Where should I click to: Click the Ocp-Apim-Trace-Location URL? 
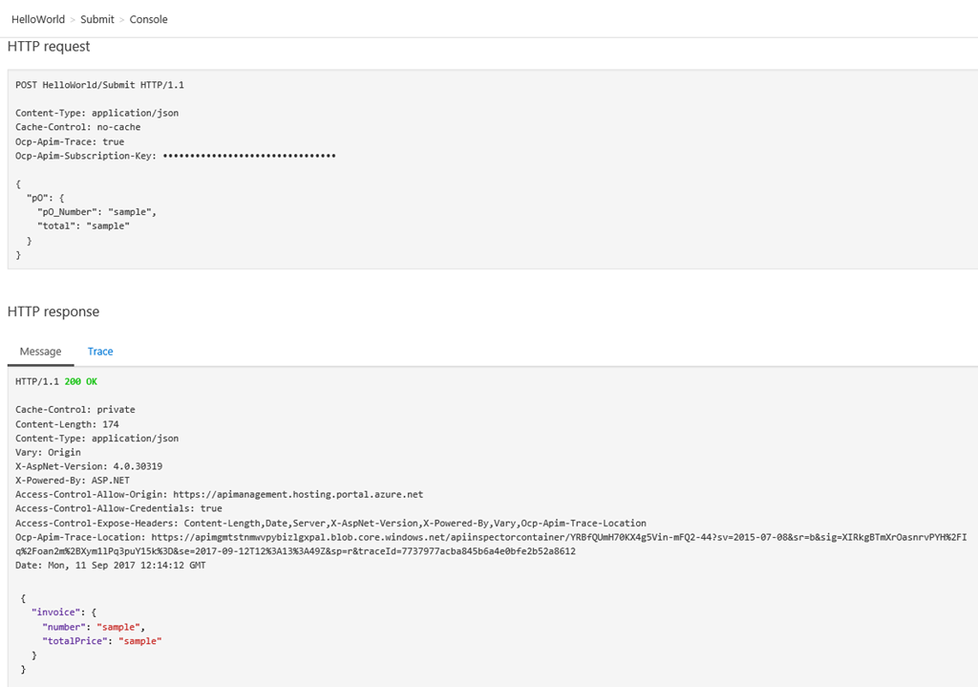pos(491,544)
